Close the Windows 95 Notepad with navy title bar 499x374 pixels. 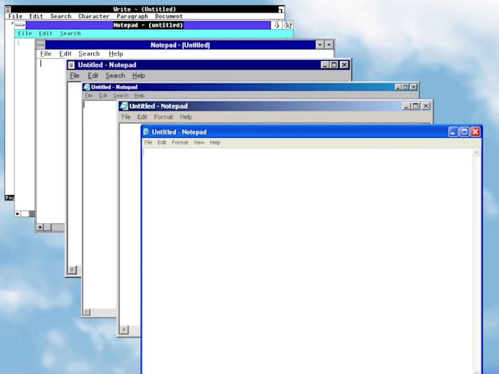coord(344,65)
